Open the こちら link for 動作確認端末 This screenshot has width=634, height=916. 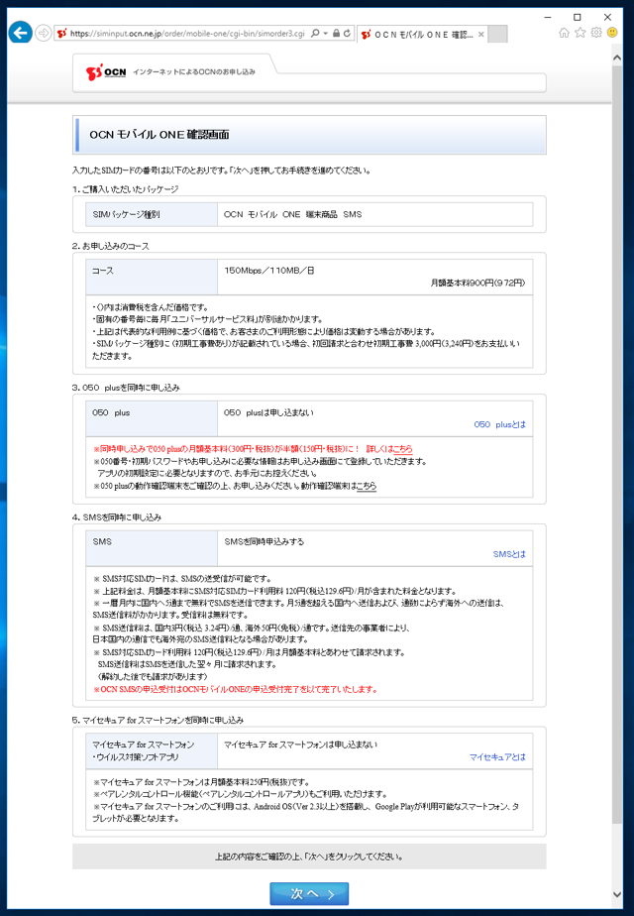(x=367, y=486)
